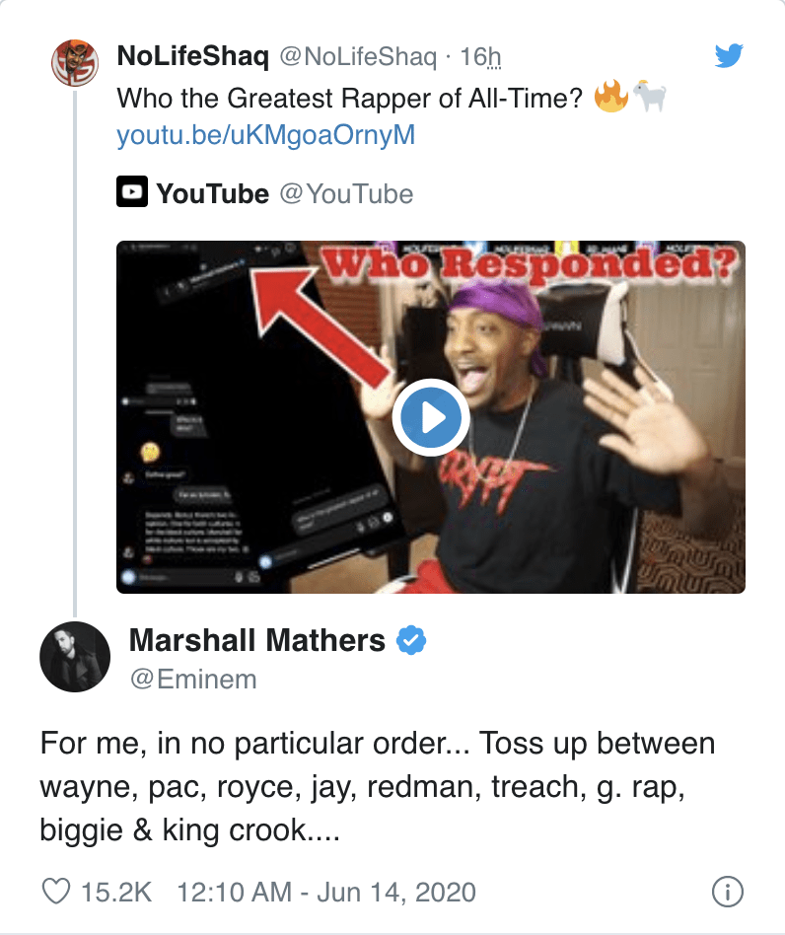785x935 pixels.
Task: Play the embedded YouTube video
Action: pyautogui.click(x=431, y=418)
